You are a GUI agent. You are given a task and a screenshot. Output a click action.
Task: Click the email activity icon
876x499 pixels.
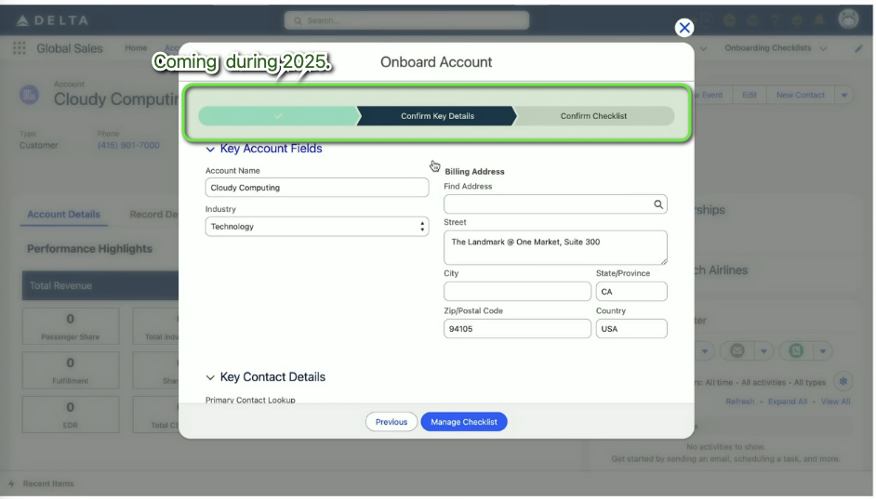(737, 351)
